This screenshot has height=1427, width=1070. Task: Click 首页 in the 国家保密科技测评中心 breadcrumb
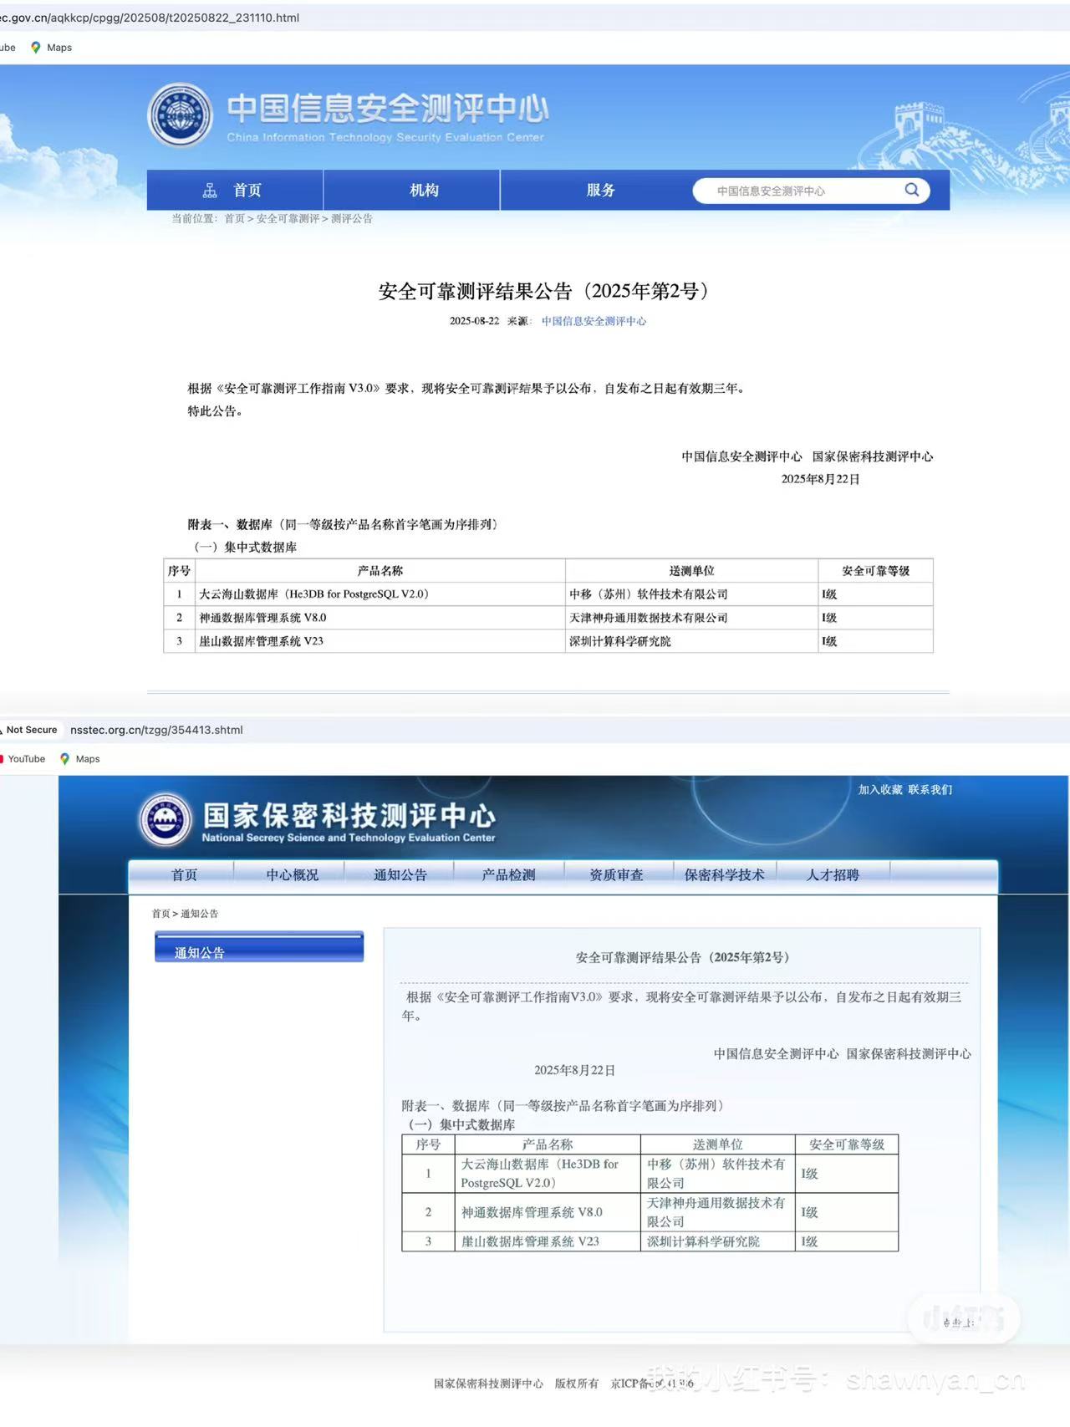pyautogui.click(x=160, y=914)
